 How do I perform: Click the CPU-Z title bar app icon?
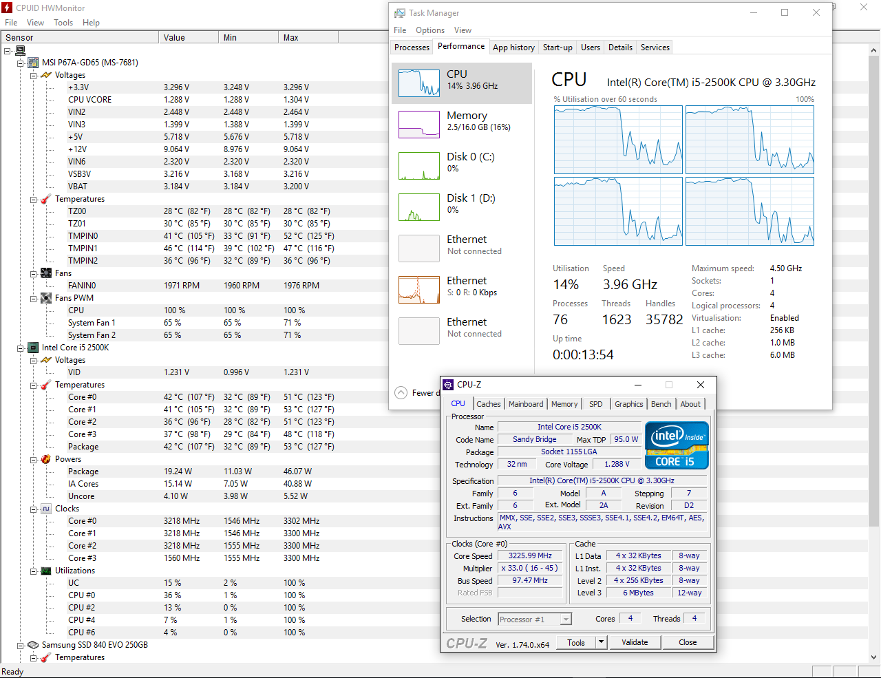(x=449, y=385)
